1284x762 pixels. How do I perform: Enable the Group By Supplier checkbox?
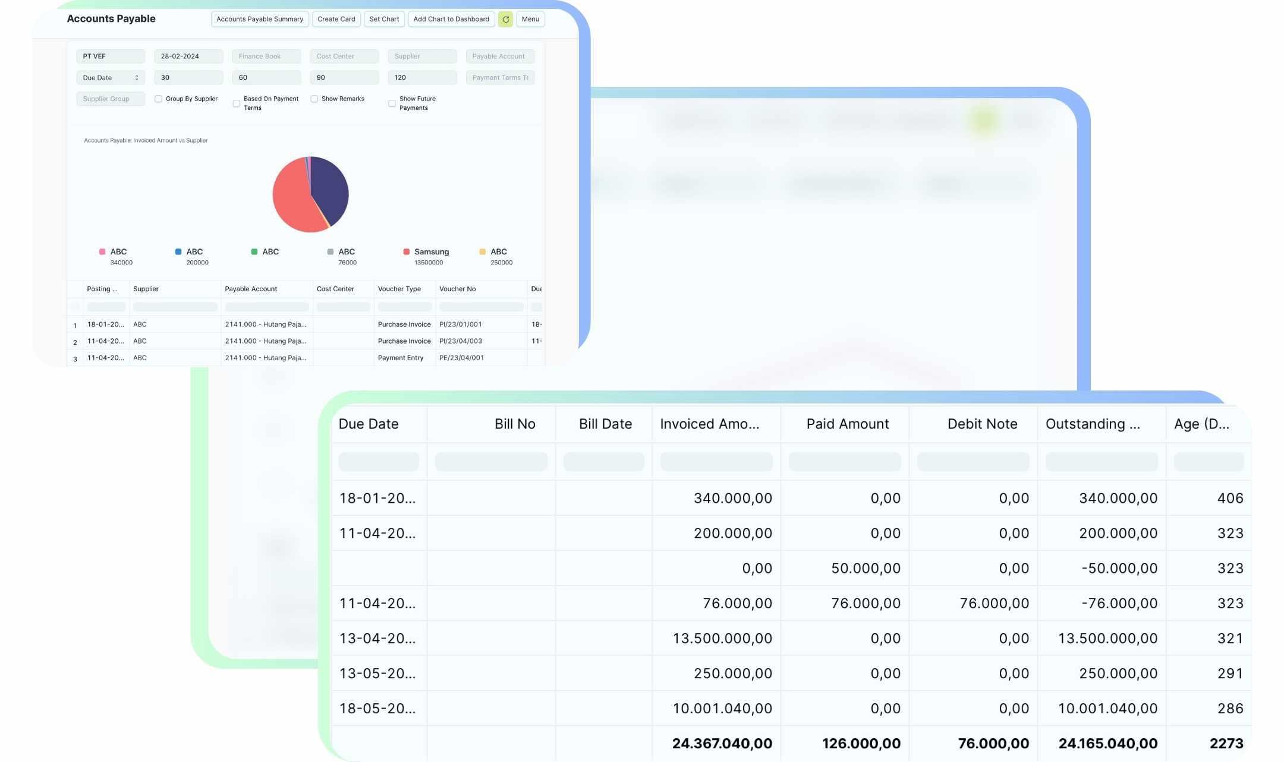[158, 99]
